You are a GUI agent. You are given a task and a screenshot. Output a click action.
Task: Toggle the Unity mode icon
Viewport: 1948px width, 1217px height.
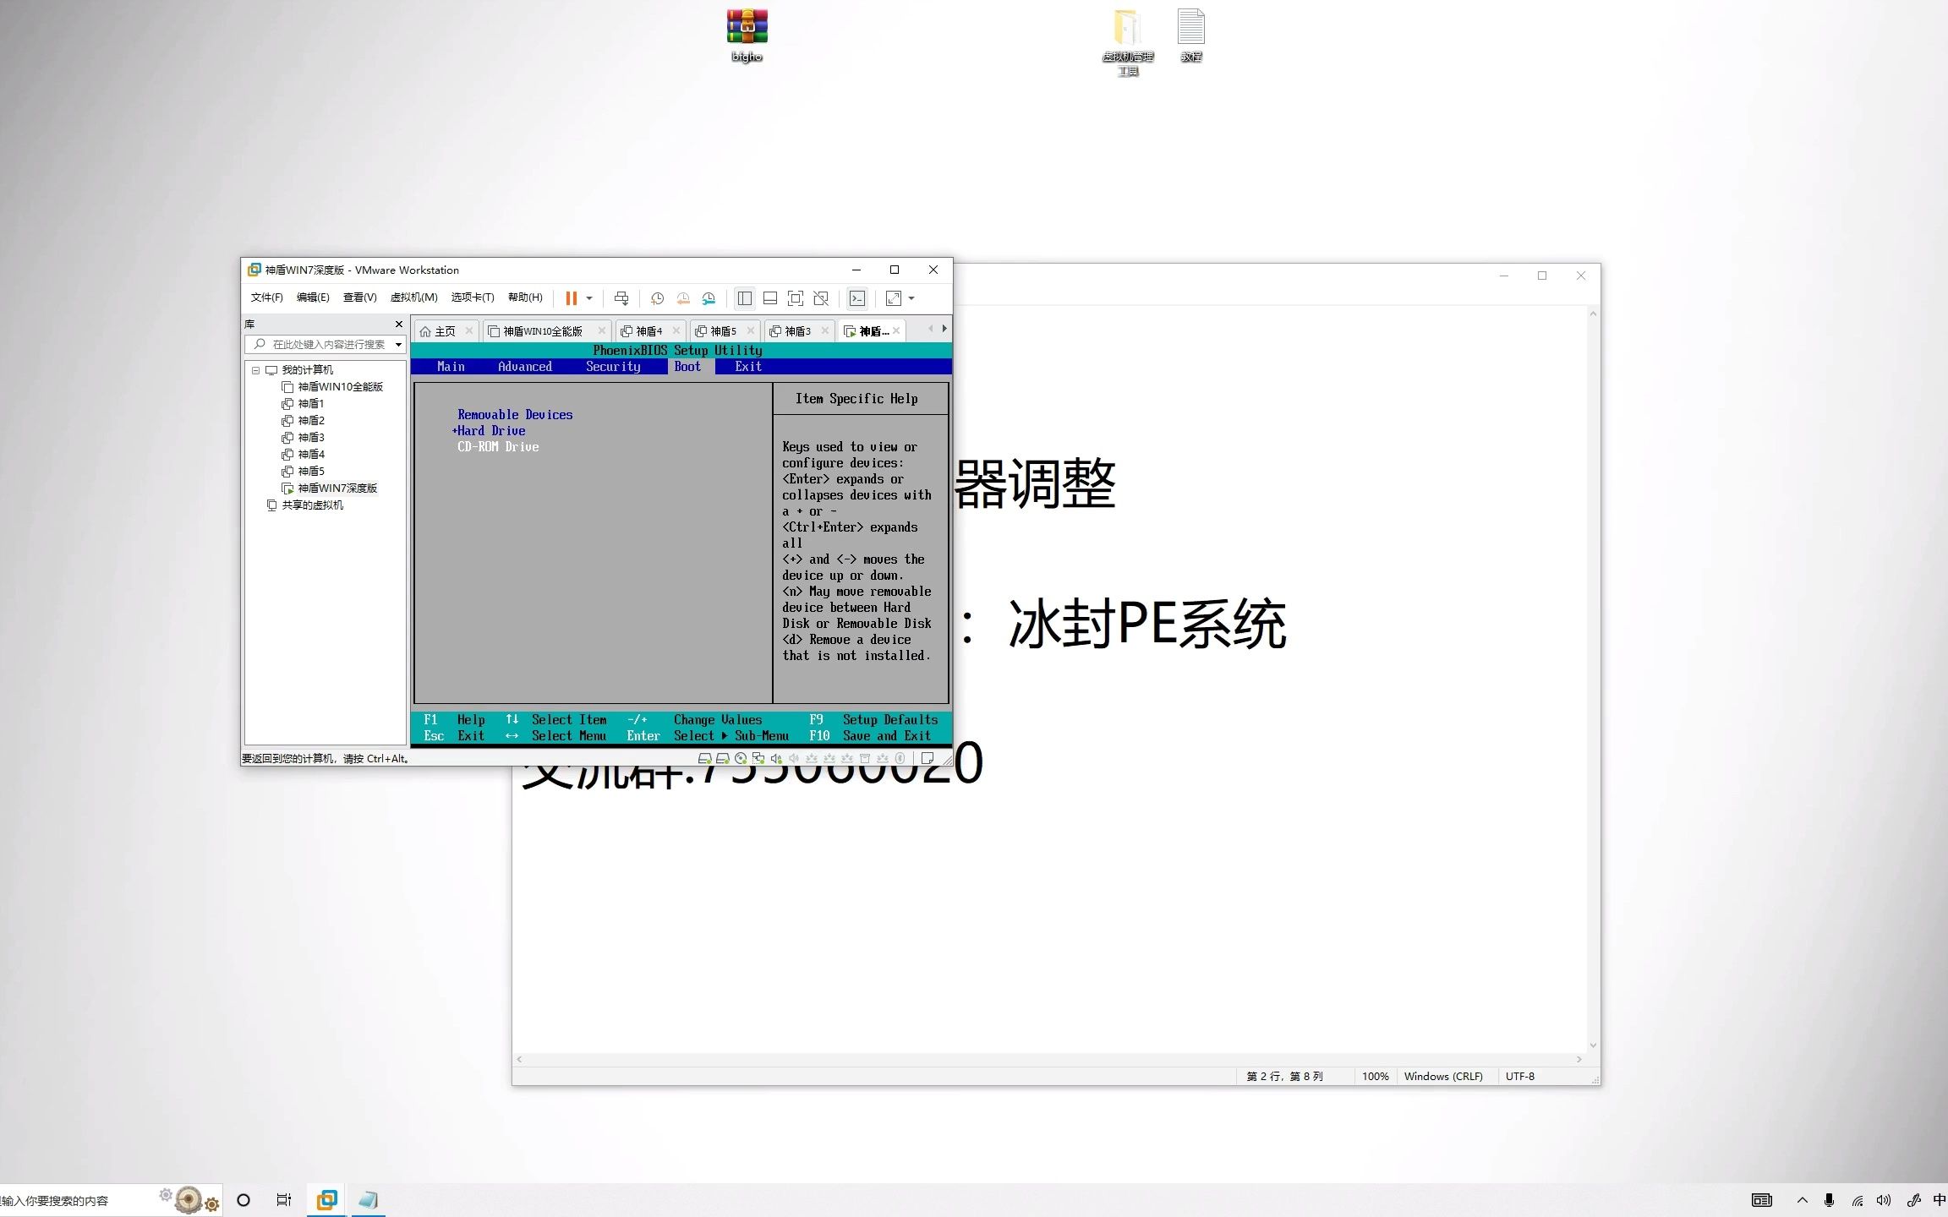821,298
